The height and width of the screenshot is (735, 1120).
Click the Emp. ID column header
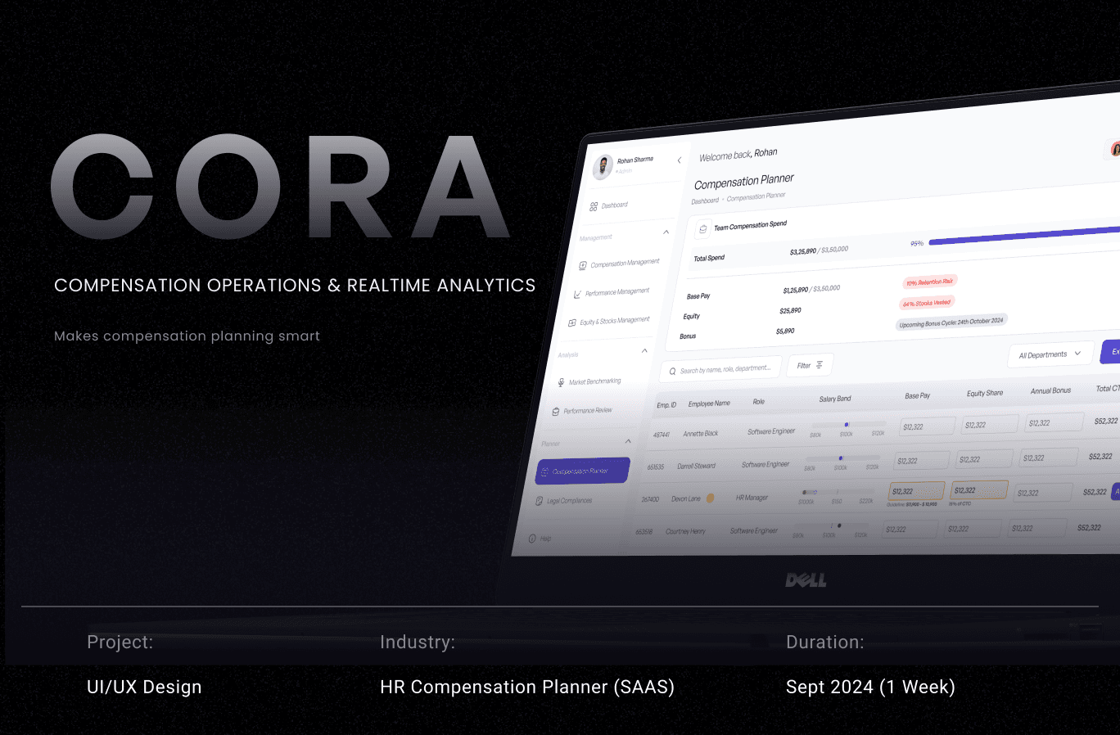(x=666, y=405)
